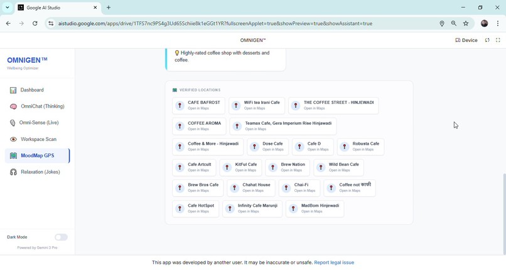Click the zoom magnifier icon in address bar
This screenshot has width=506, height=270.
[454, 24]
